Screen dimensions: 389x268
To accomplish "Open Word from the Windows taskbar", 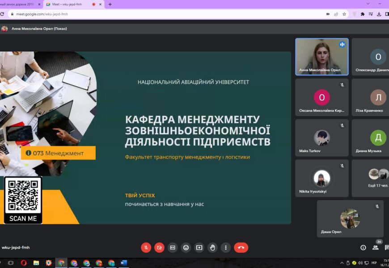I will tap(123, 263).
